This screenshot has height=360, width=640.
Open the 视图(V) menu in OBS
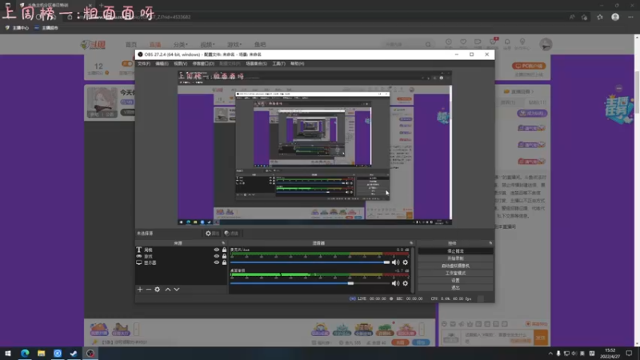pos(181,64)
